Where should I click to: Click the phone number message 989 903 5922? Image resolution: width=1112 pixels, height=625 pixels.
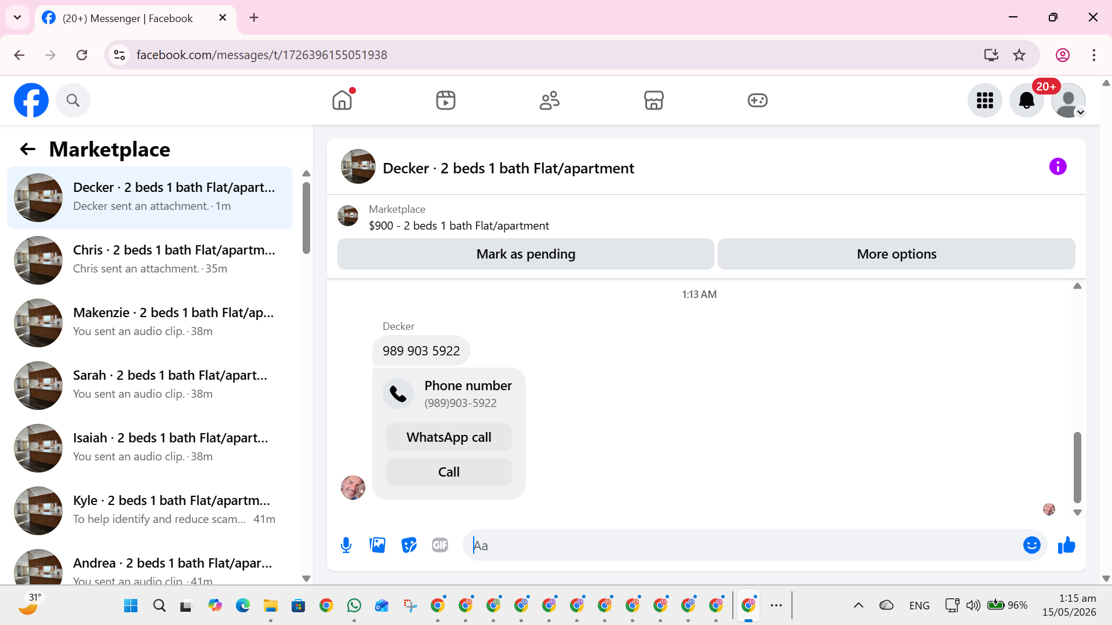coord(421,351)
